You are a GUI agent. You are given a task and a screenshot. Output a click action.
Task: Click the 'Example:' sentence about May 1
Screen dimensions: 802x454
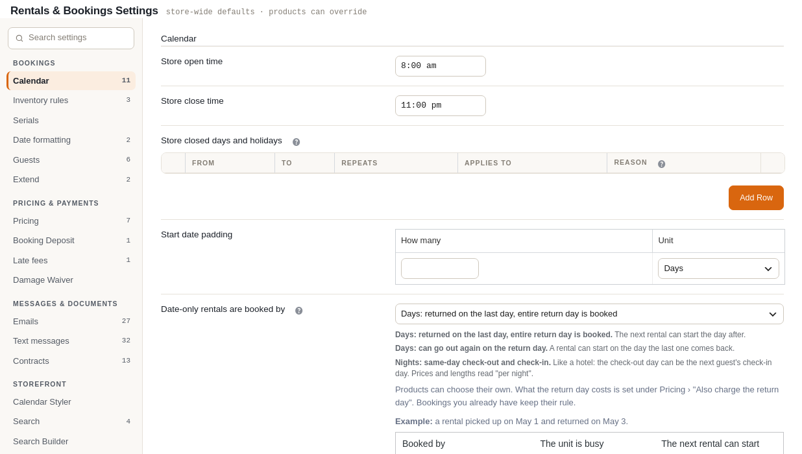pos(511,422)
